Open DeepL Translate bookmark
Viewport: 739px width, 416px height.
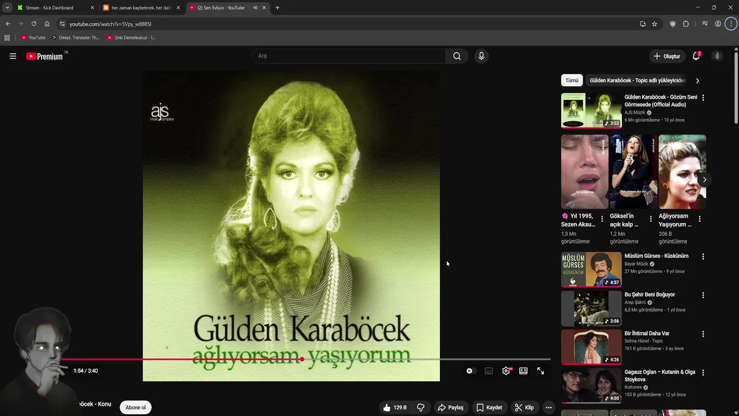click(x=76, y=38)
